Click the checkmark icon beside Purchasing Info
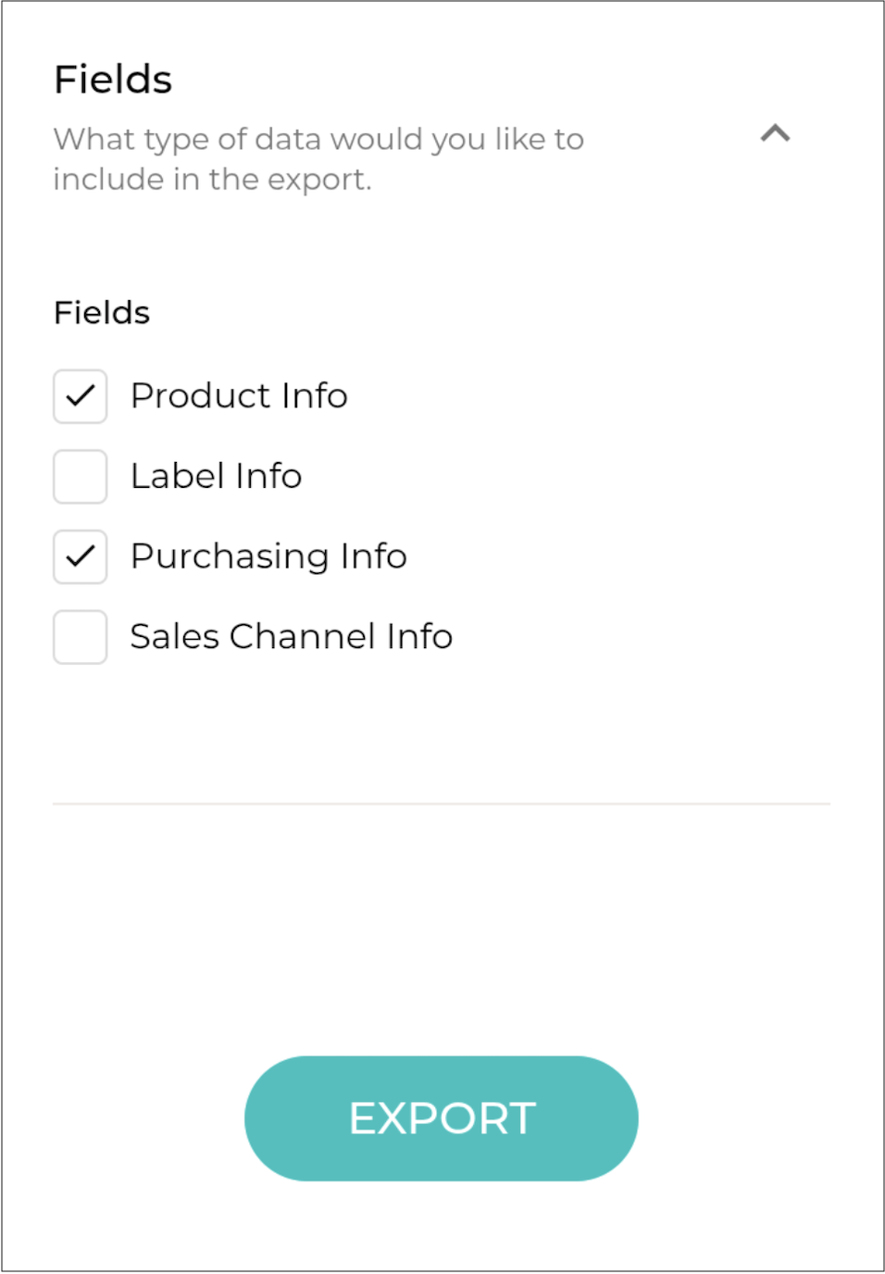 tap(81, 556)
